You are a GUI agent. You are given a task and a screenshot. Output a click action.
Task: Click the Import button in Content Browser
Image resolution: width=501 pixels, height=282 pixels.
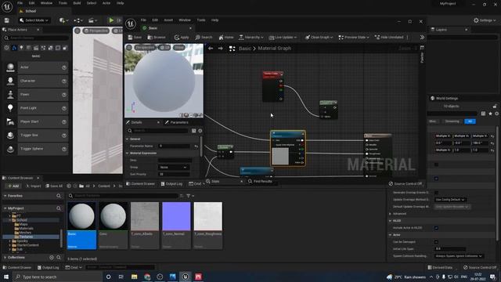33,186
